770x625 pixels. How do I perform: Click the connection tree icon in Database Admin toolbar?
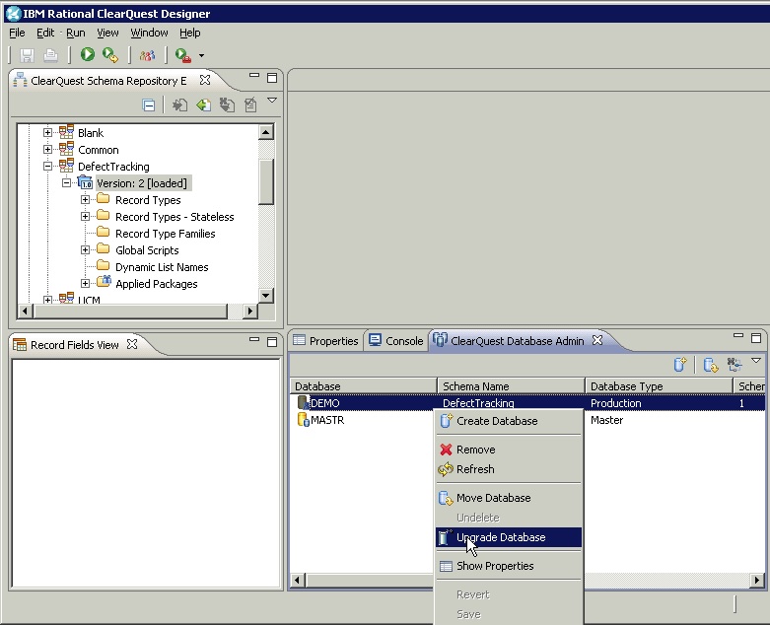point(735,365)
